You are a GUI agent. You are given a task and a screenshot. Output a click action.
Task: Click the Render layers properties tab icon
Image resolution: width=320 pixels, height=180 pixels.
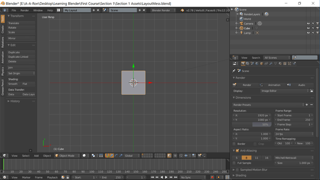coord(248,64)
